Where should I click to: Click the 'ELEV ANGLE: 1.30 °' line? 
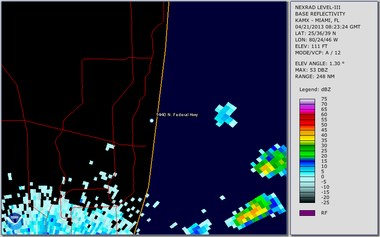319,63
